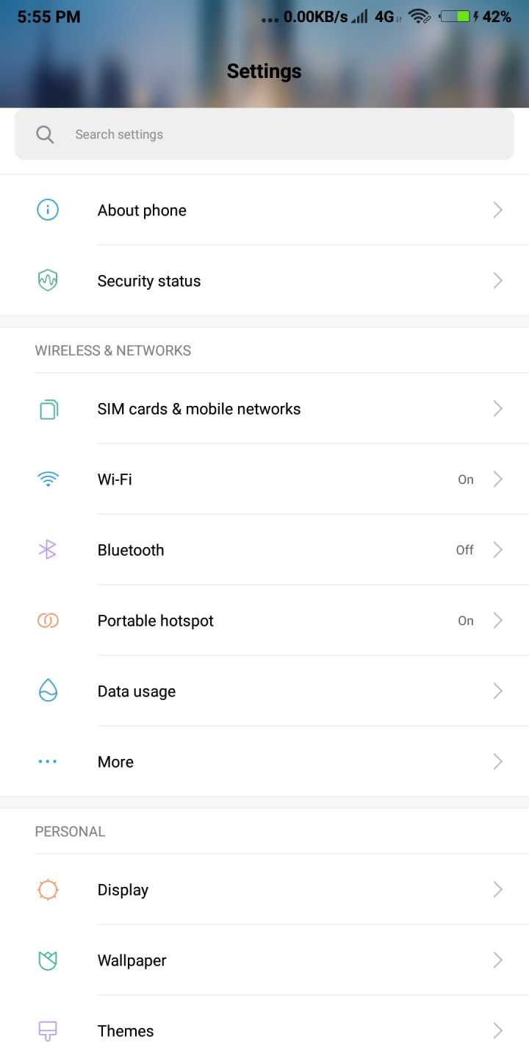This screenshot has width=529, height=1059.
Task: Tap the Data usage droplet icon
Action: (x=48, y=691)
